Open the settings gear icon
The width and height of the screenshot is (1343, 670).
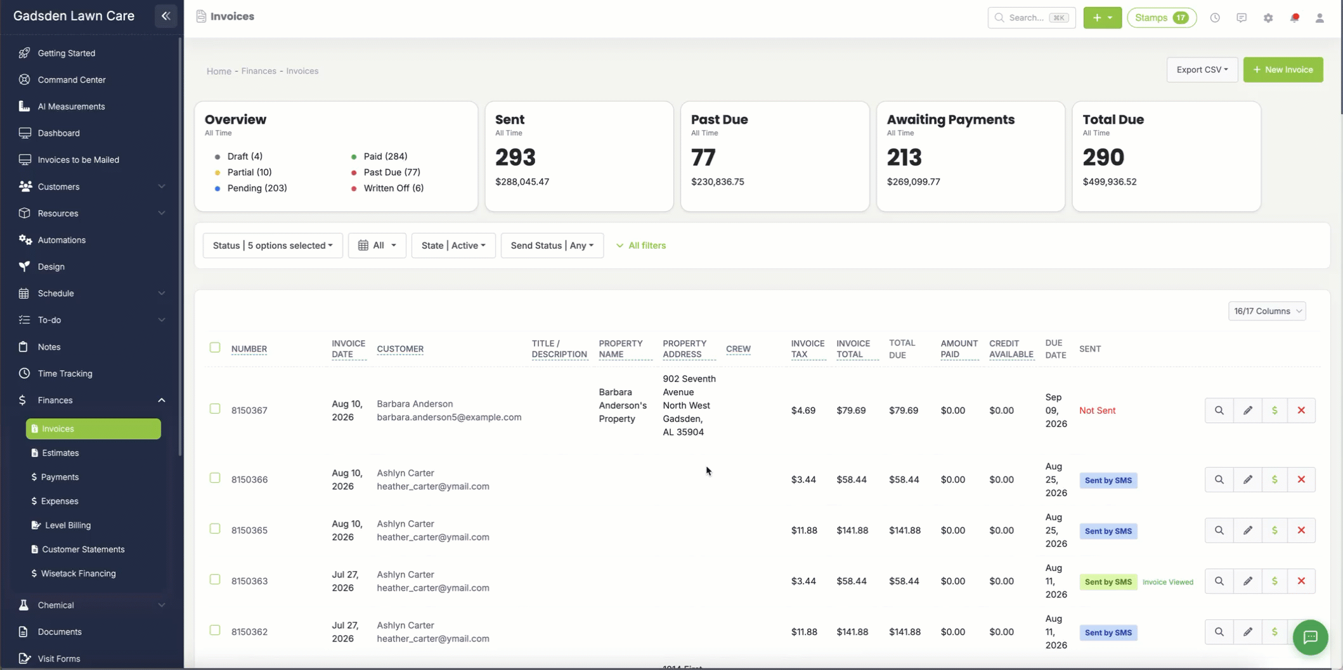point(1268,18)
